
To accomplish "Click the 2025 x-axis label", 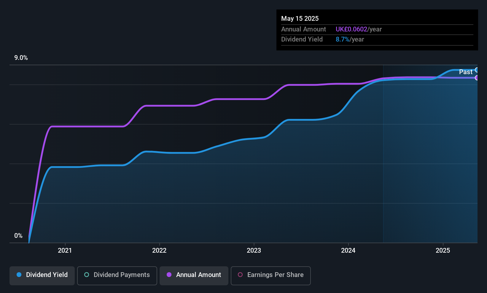I will click(x=443, y=250).
